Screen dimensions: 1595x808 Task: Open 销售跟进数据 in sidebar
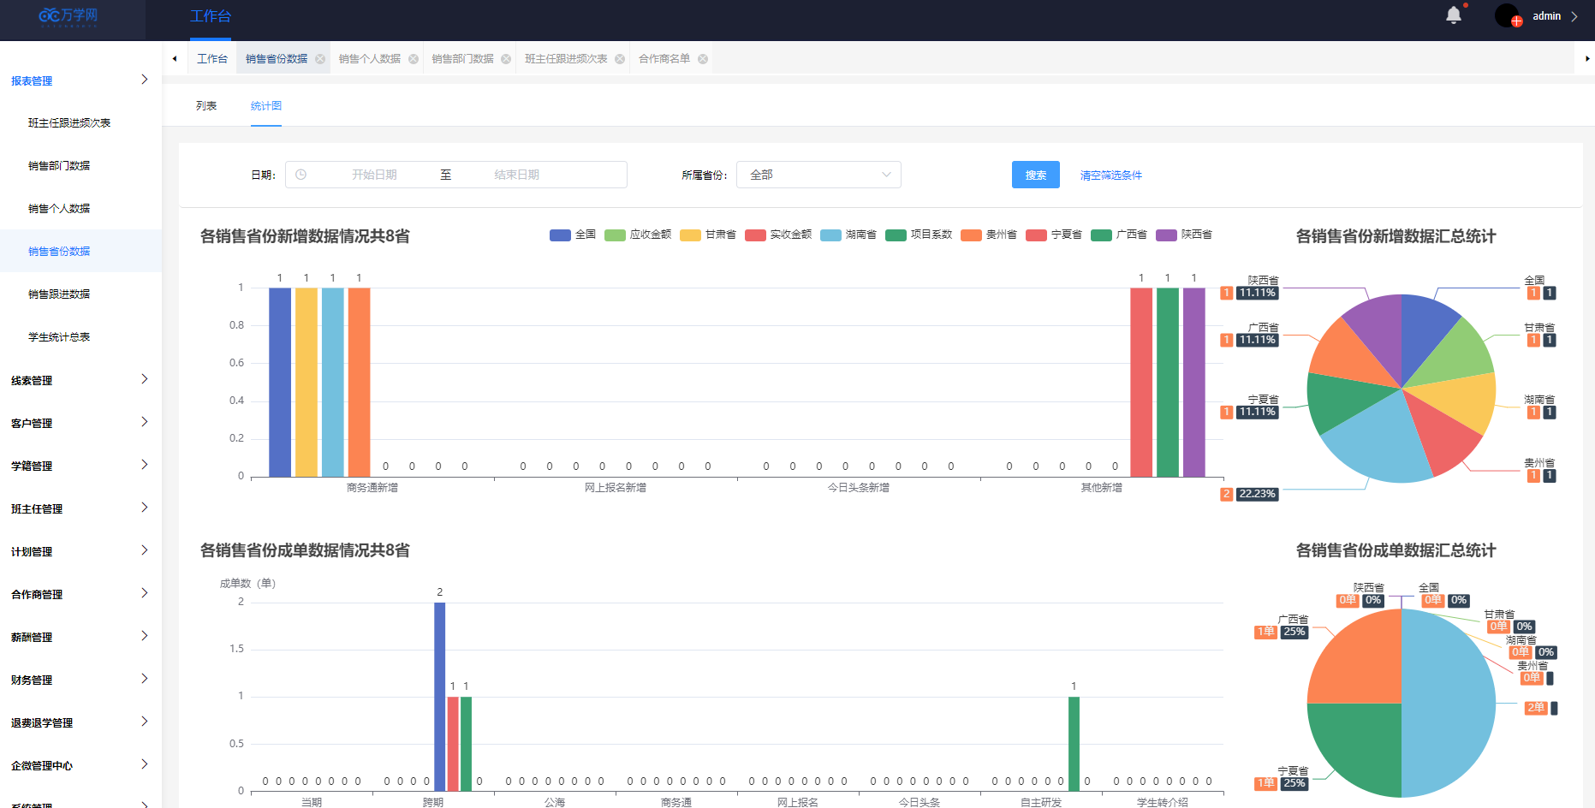pos(59,294)
